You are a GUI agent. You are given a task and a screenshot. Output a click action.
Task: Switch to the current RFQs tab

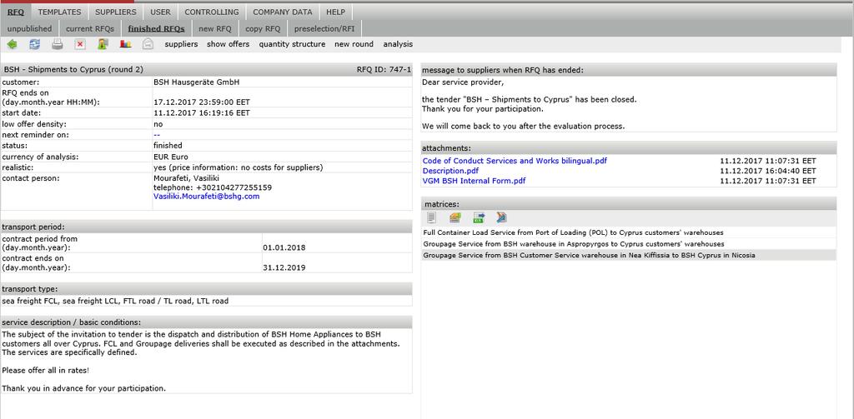click(x=90, y=29)
